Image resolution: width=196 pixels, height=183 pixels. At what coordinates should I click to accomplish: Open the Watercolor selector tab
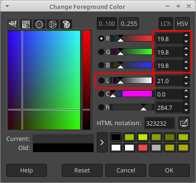(39, 24)
